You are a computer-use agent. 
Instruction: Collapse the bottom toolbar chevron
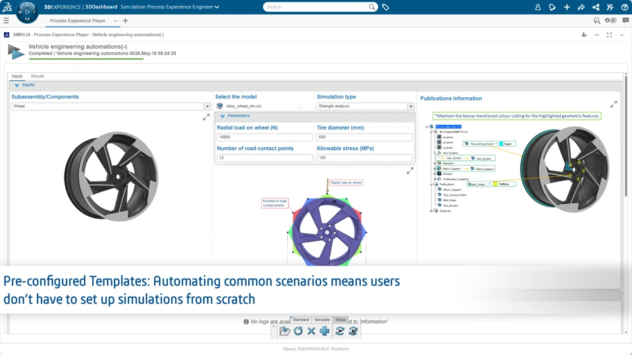[274, 327]
